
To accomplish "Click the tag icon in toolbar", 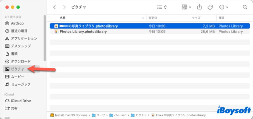I will coord(210,7).
